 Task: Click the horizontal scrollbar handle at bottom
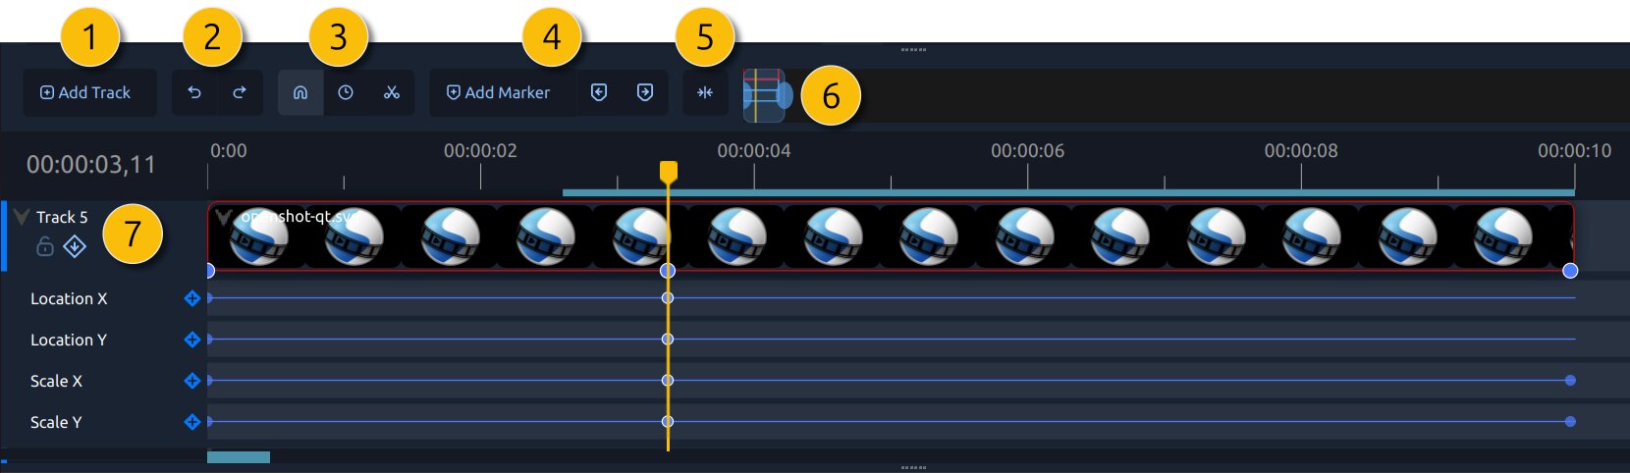(239, 457)
